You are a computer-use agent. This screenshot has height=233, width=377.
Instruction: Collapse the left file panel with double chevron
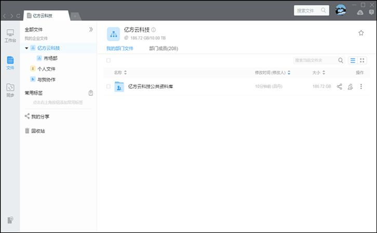[x=91, y=30]
